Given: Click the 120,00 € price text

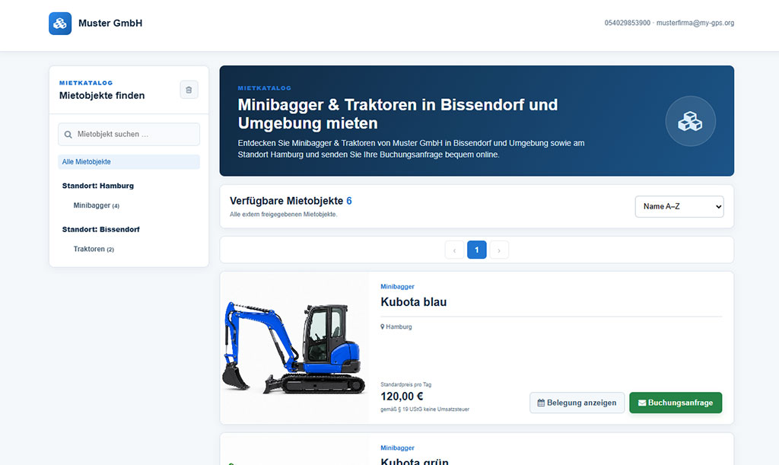Looking at the screenshot, I should pyautogui.click(x=402, y=397).
